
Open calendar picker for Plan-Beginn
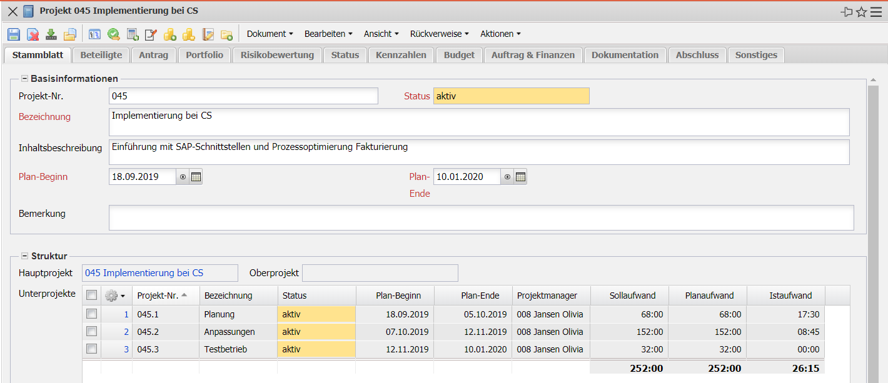196,177
